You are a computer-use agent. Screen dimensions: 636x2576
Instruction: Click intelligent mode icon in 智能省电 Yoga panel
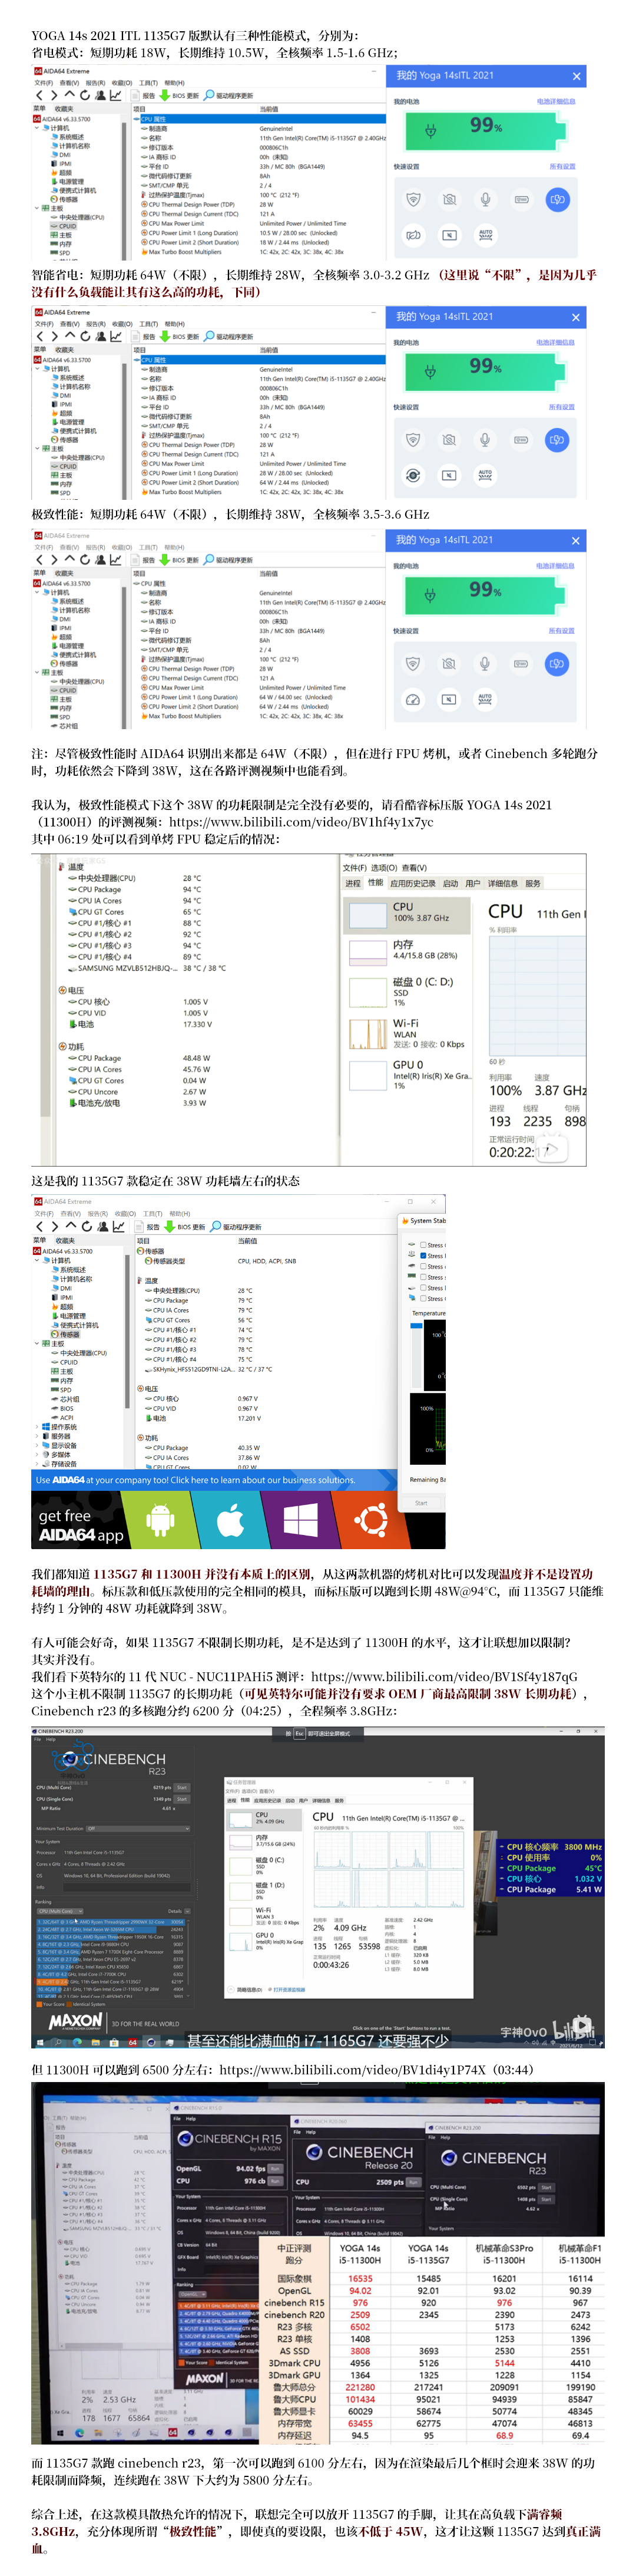tap(412, 475)
